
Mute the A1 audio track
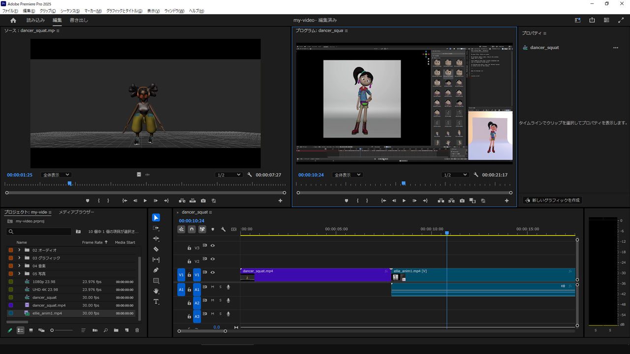212,287
